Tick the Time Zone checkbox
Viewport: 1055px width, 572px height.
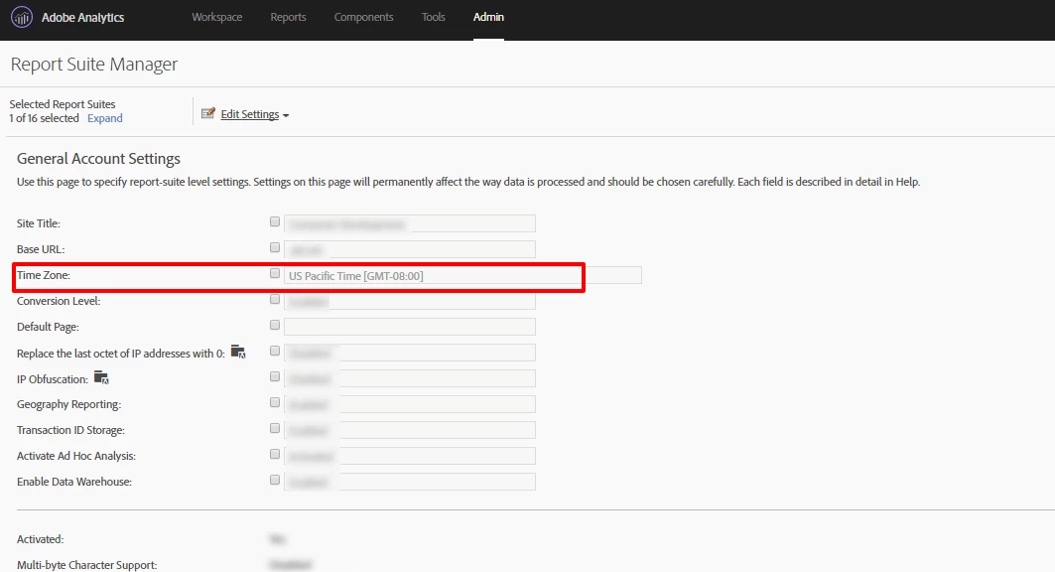275,273
